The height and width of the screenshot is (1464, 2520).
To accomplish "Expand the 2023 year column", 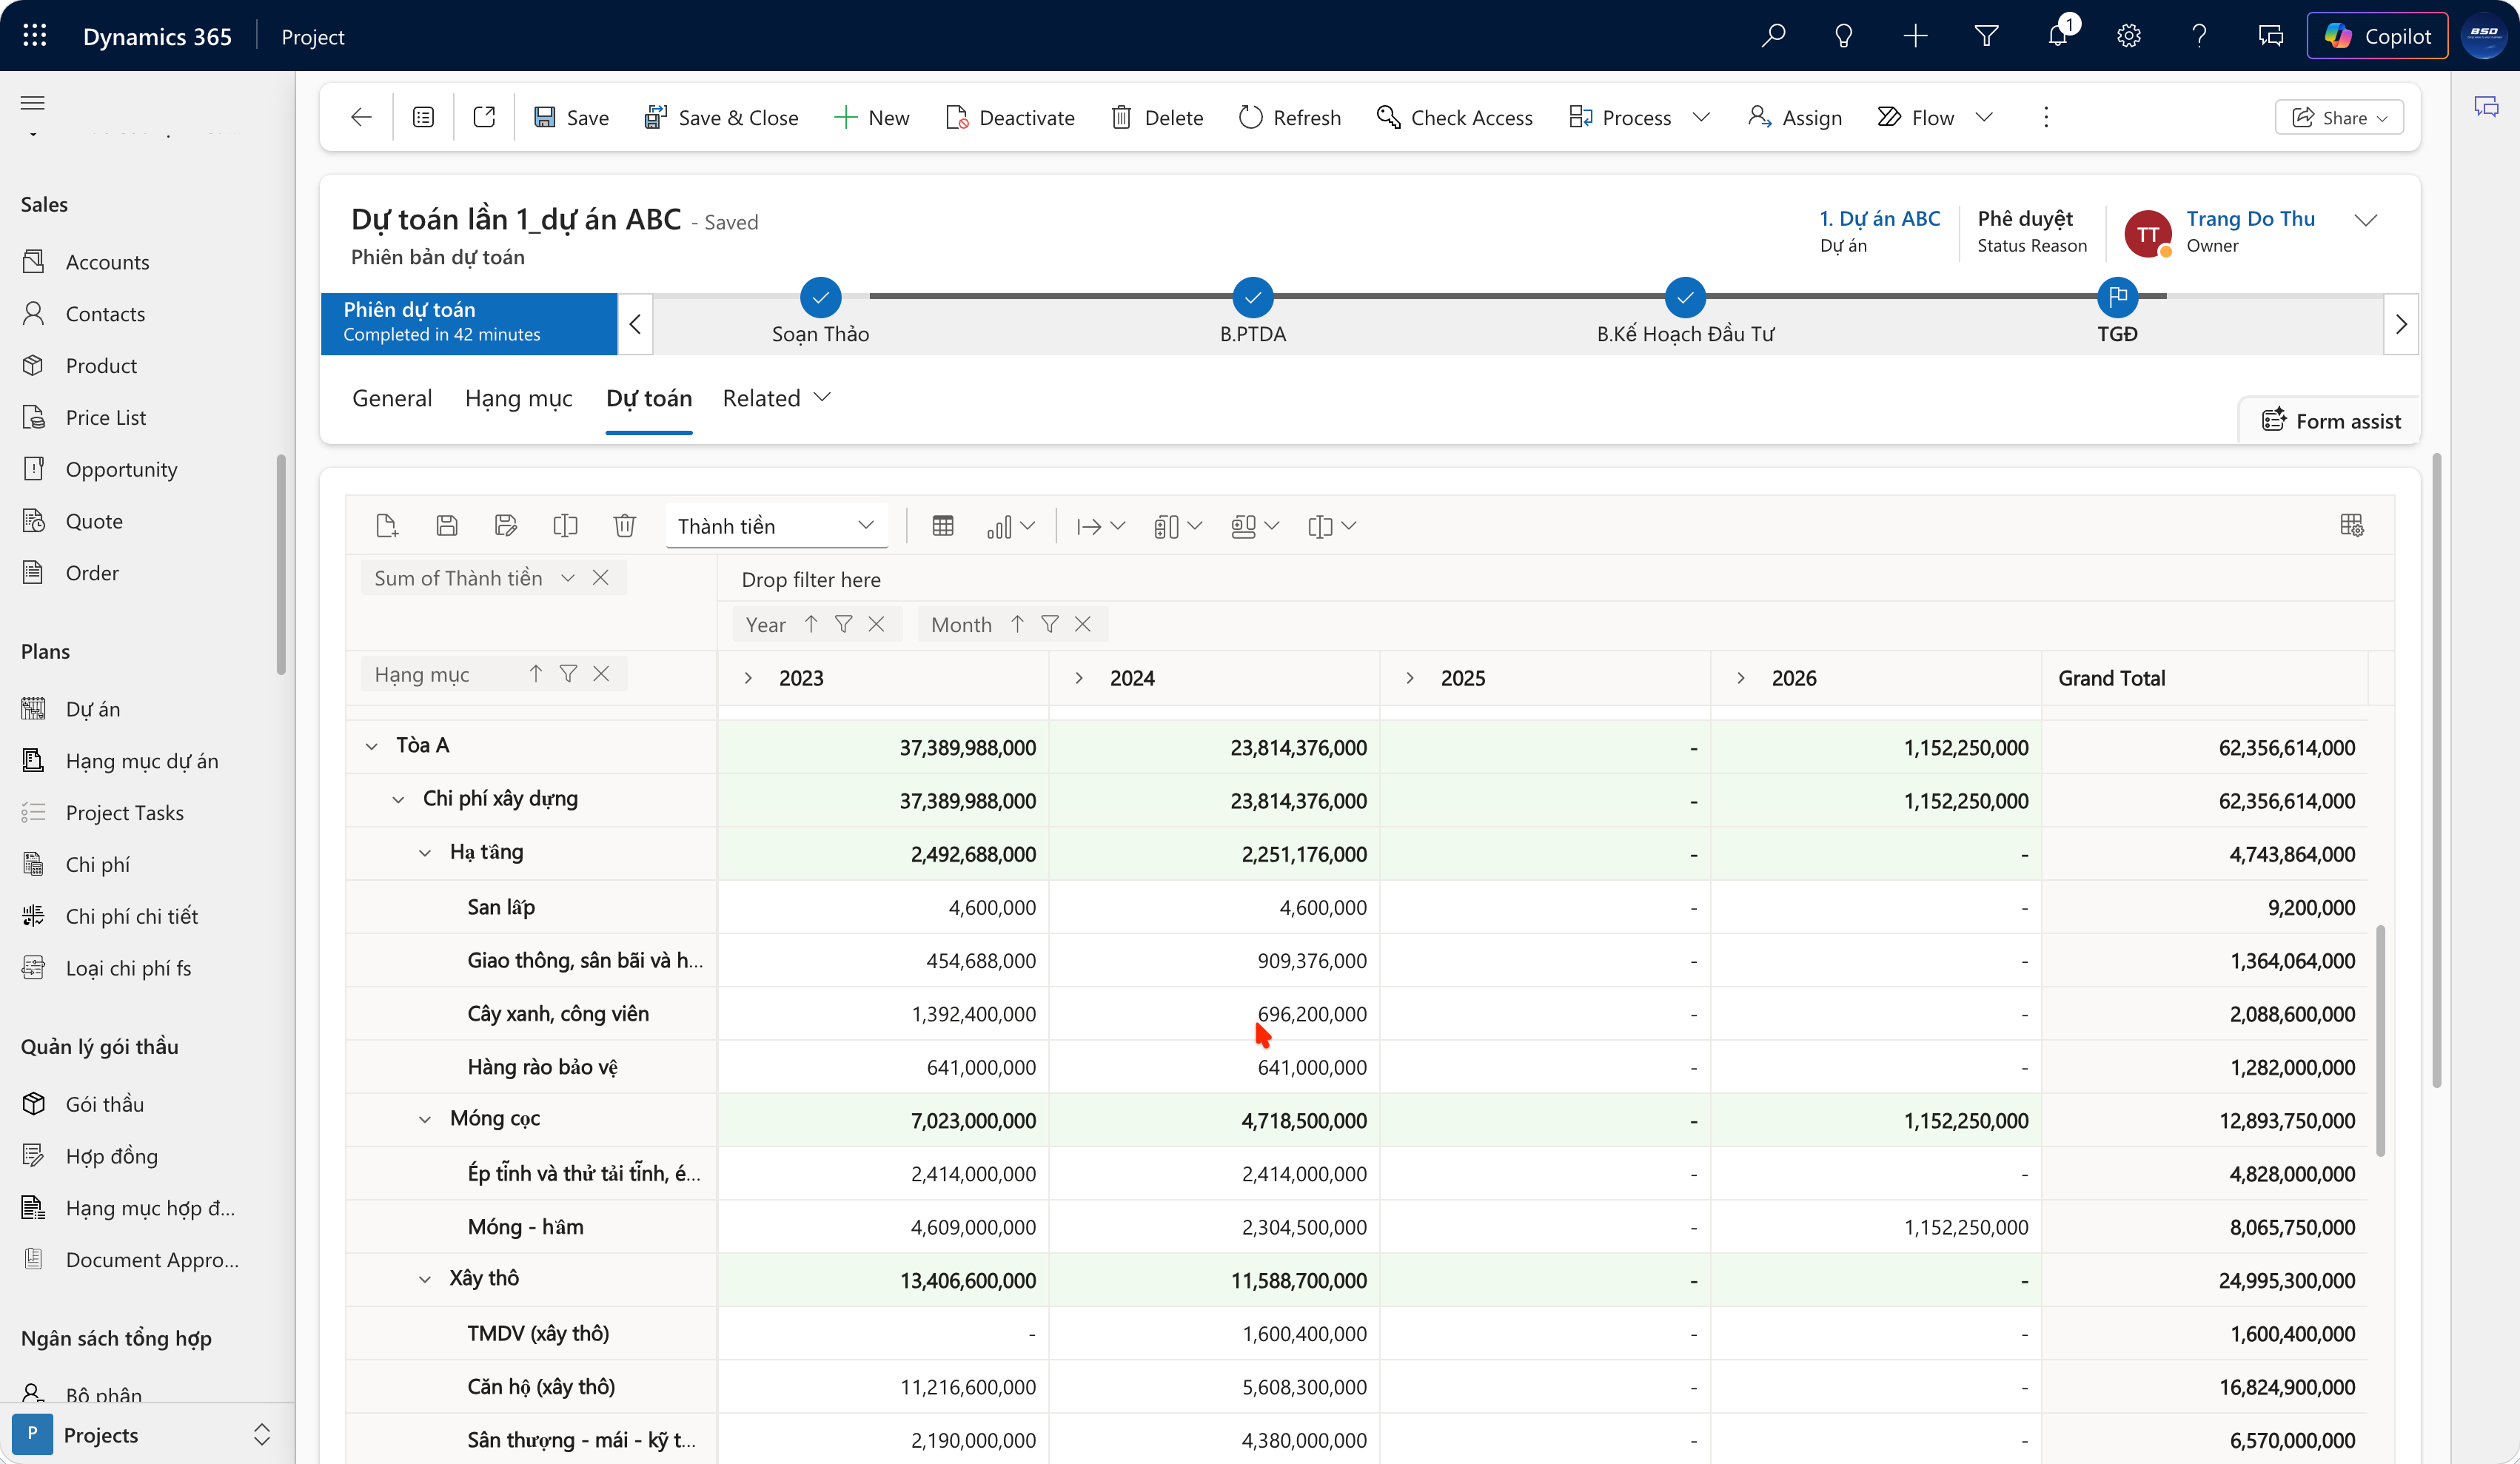I will point(748,678).
